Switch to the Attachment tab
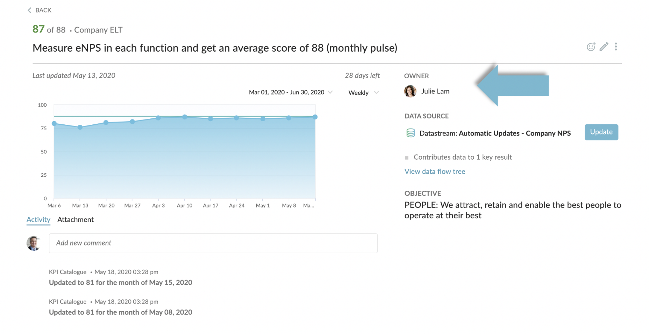The height and width of the screenshot is (334, 649). coord(76,220)
